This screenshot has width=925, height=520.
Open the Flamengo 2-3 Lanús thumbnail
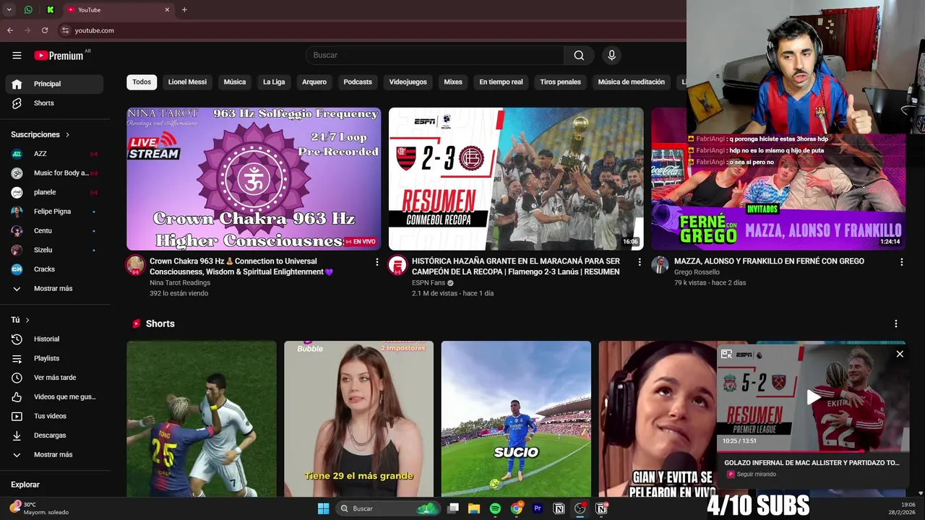coord(516,179)
